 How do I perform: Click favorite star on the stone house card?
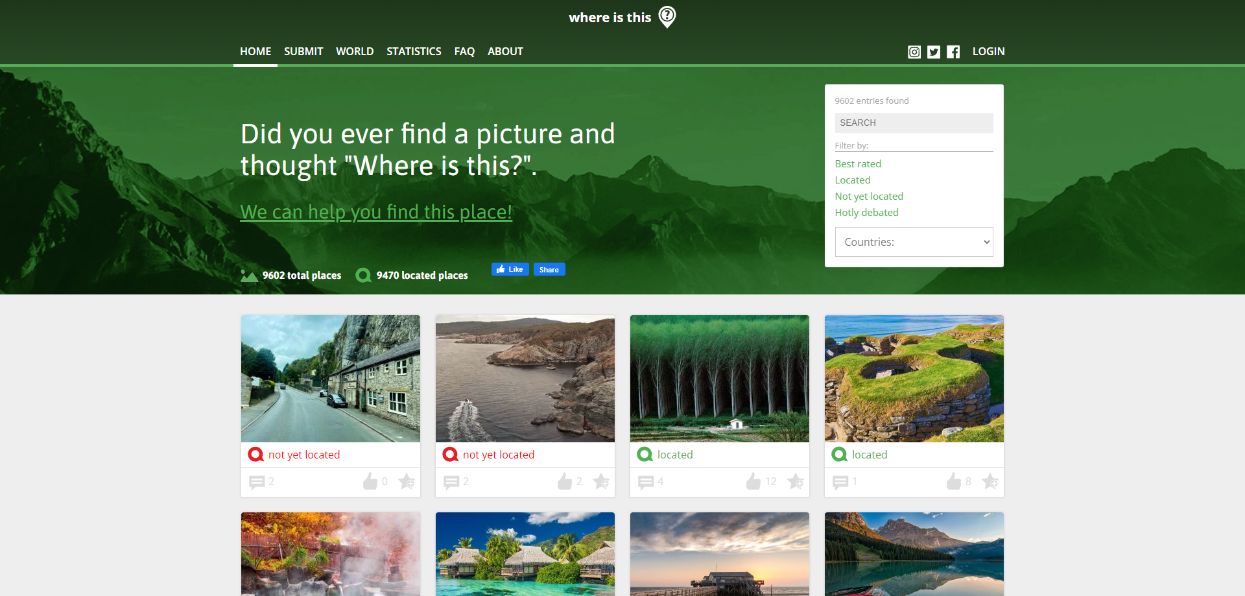407,481
